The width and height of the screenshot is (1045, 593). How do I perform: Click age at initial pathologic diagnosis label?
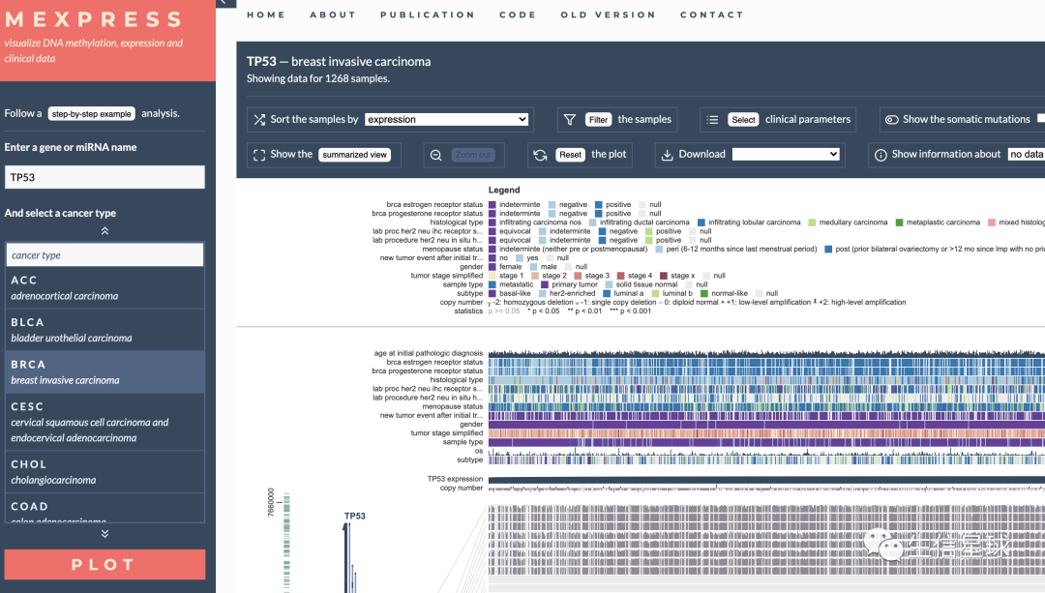[x=429, y=353]
